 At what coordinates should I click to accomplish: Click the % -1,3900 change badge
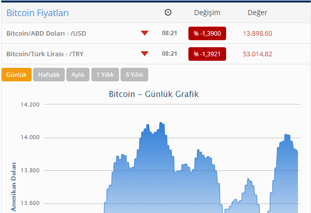click(x=207, y=33)
